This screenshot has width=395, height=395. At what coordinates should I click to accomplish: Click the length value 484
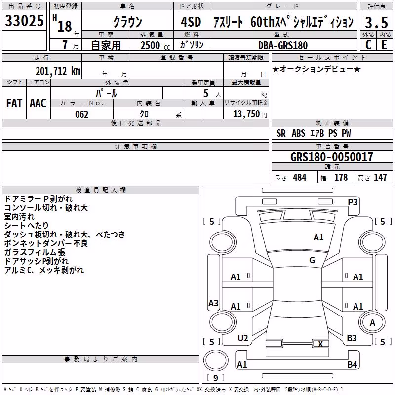300,177
